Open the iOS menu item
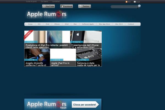The height and width of the screenshot is (110, 165). 39,24
